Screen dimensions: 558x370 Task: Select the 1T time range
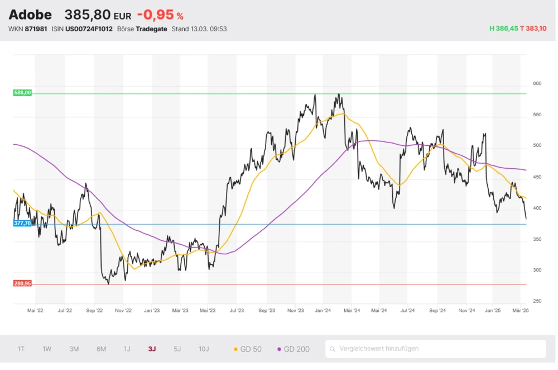(21, 349)
